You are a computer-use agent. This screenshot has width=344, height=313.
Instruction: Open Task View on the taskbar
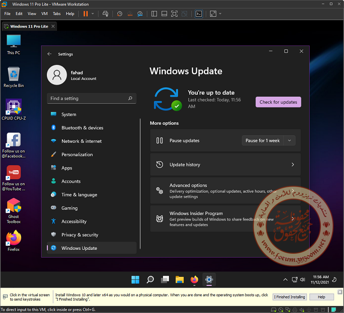click(165, 279)
